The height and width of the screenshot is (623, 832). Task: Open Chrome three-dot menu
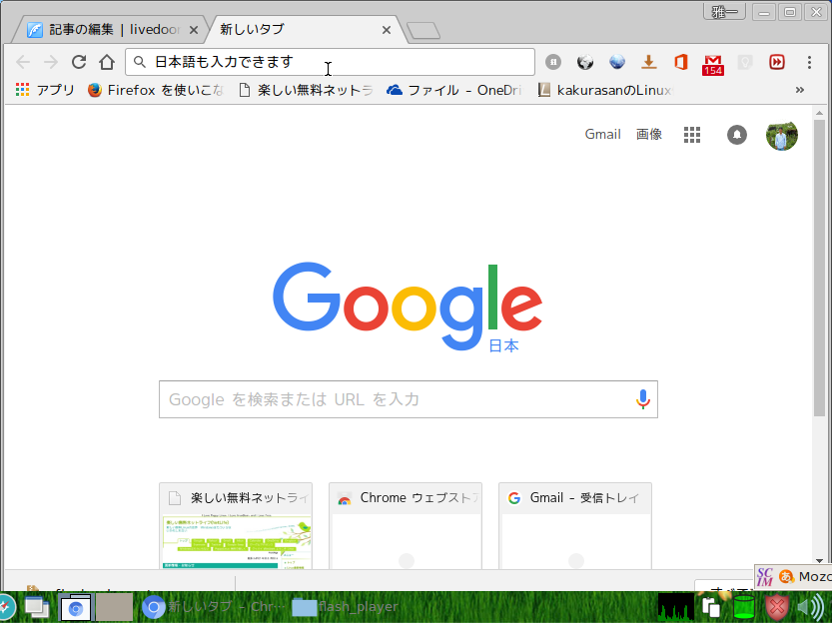(x=809, y=62)
